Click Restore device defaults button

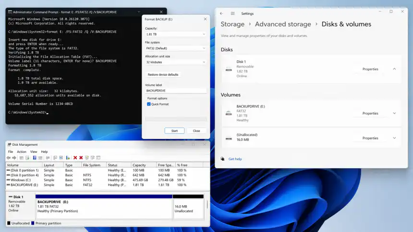(163, 75)
